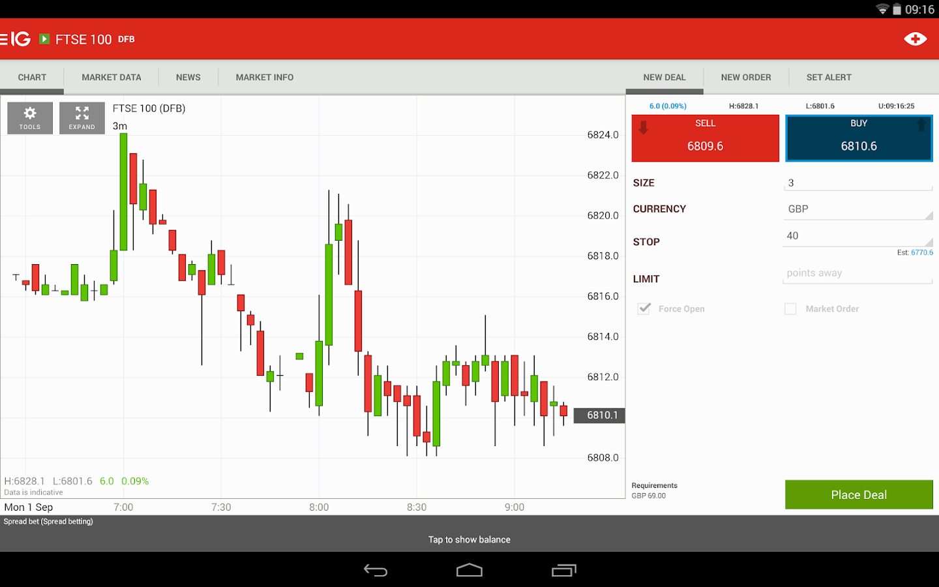Image resolution: width=939 pixels, height=587 pixels.
Task: Click the Requirements GBP 69.00 text
Action: pos(655,490)
